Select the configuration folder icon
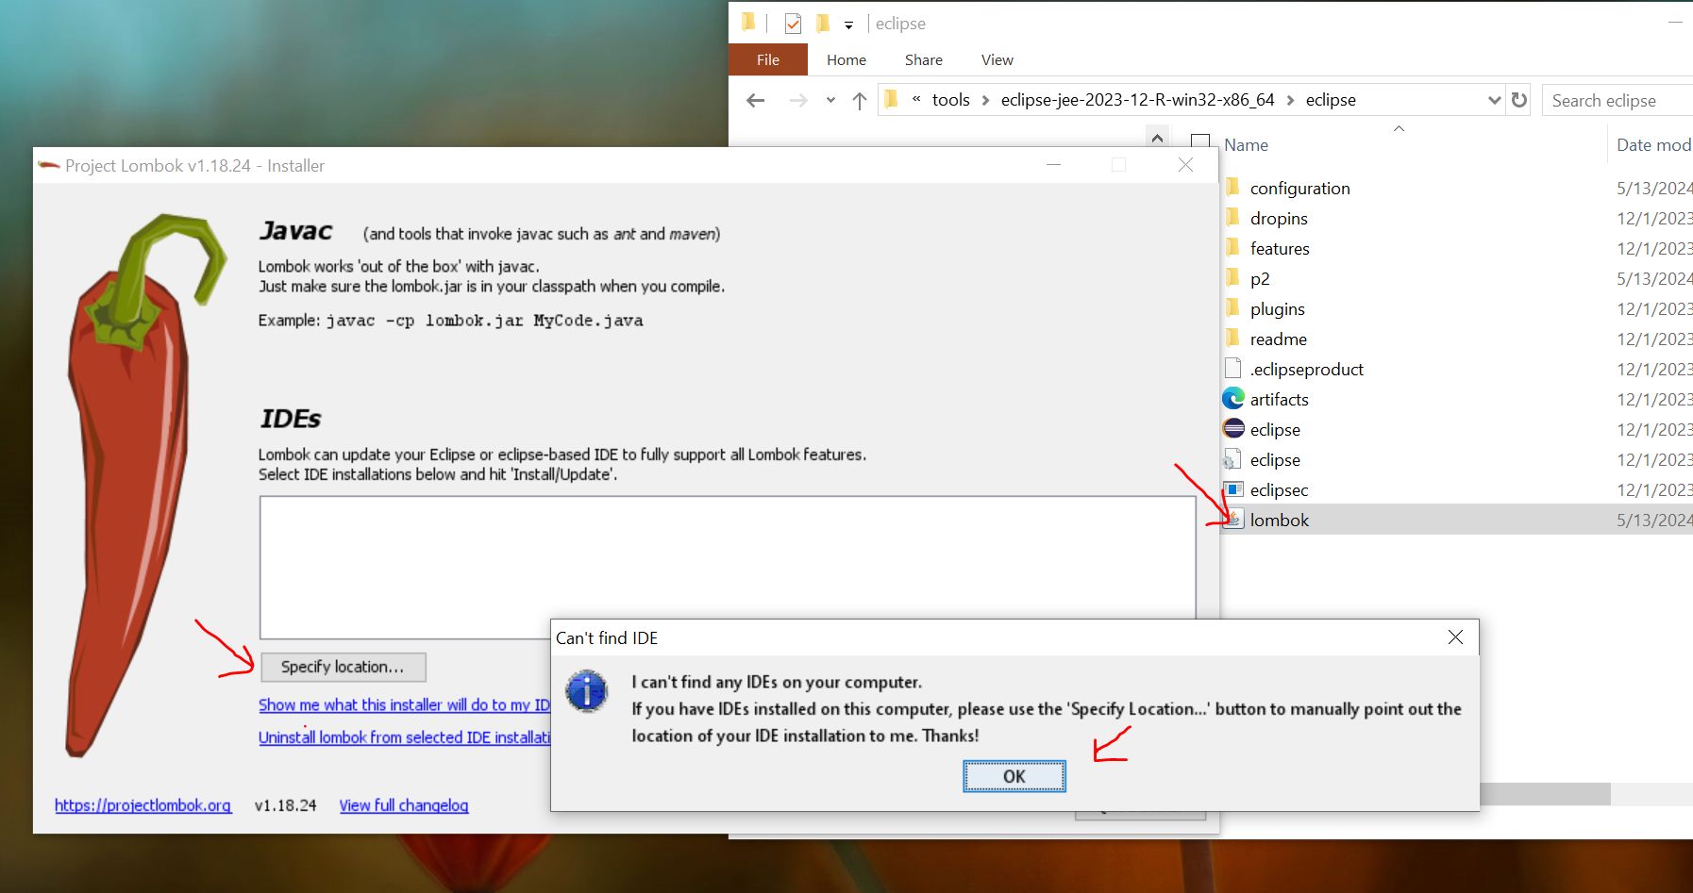 click(x=1232, y=187)
